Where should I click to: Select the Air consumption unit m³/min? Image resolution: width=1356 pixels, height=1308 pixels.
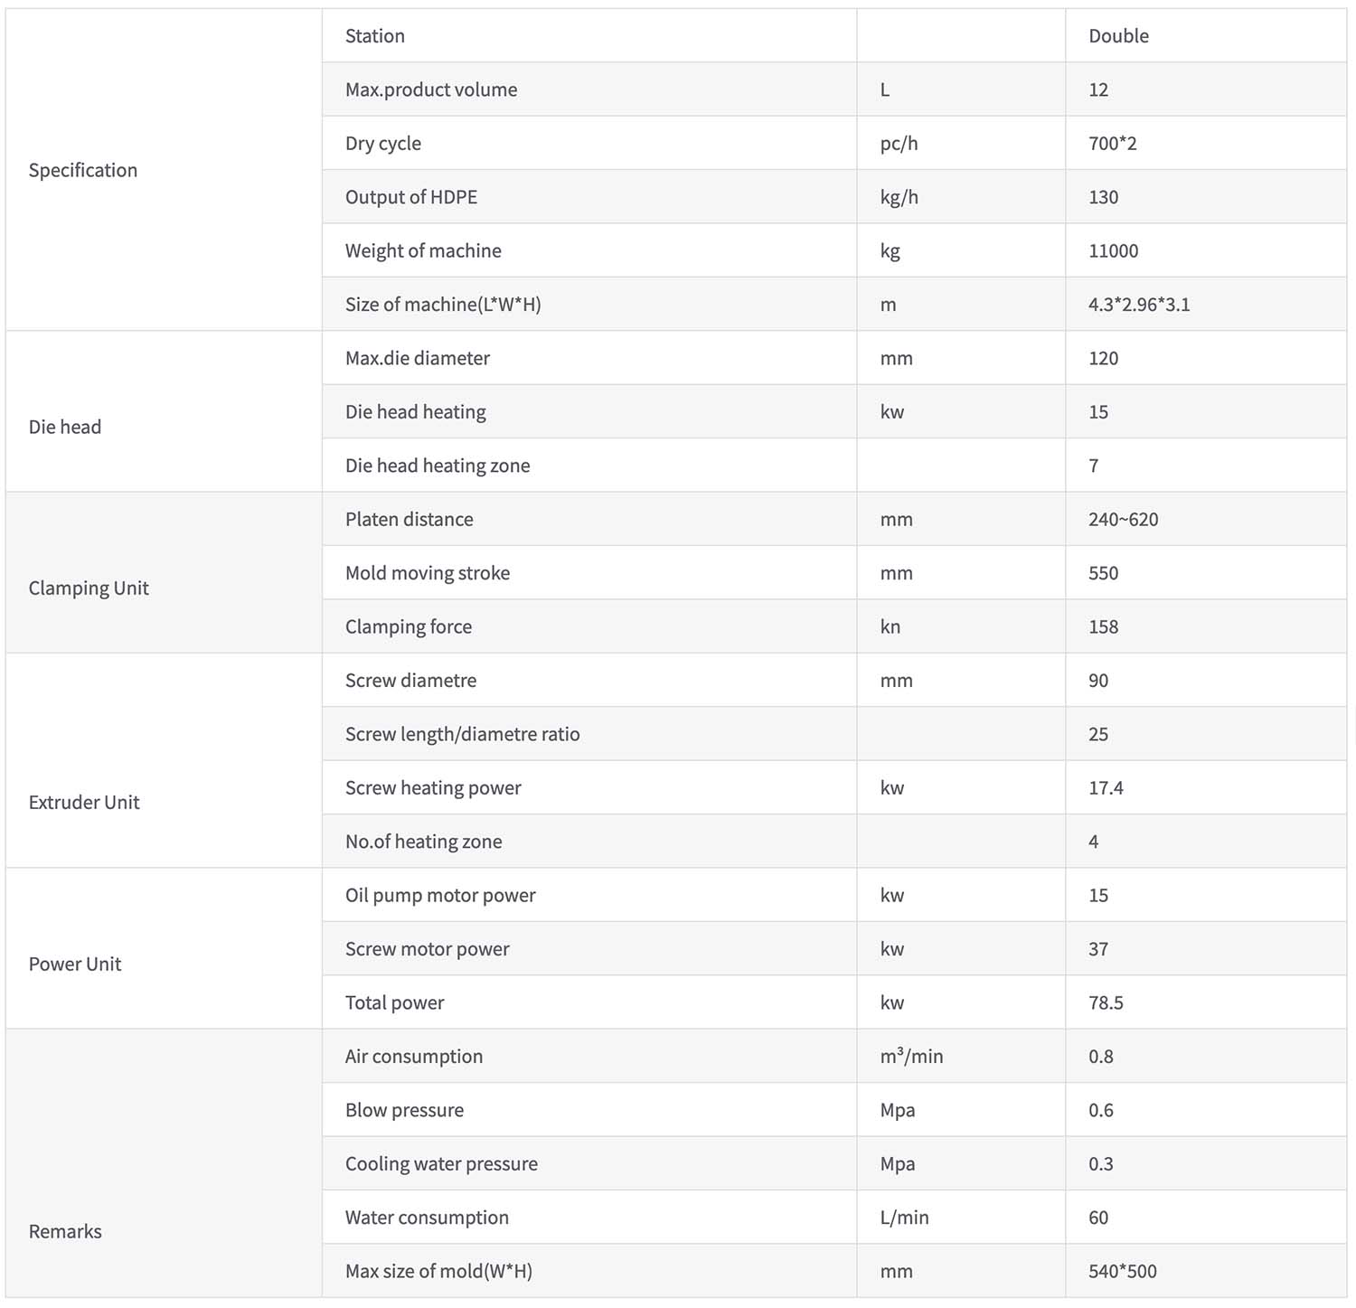911,1056
